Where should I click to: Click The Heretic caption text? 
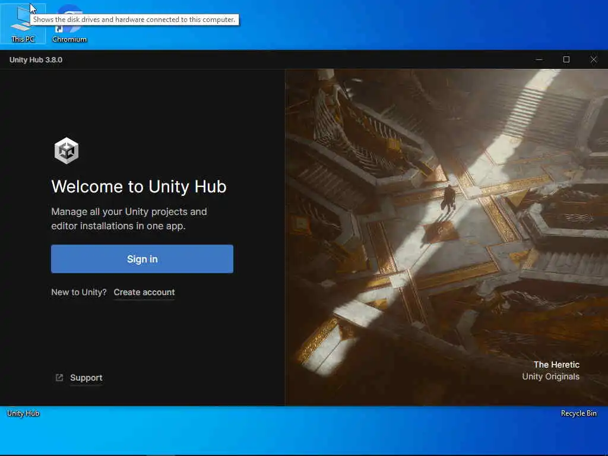point(556,365)
